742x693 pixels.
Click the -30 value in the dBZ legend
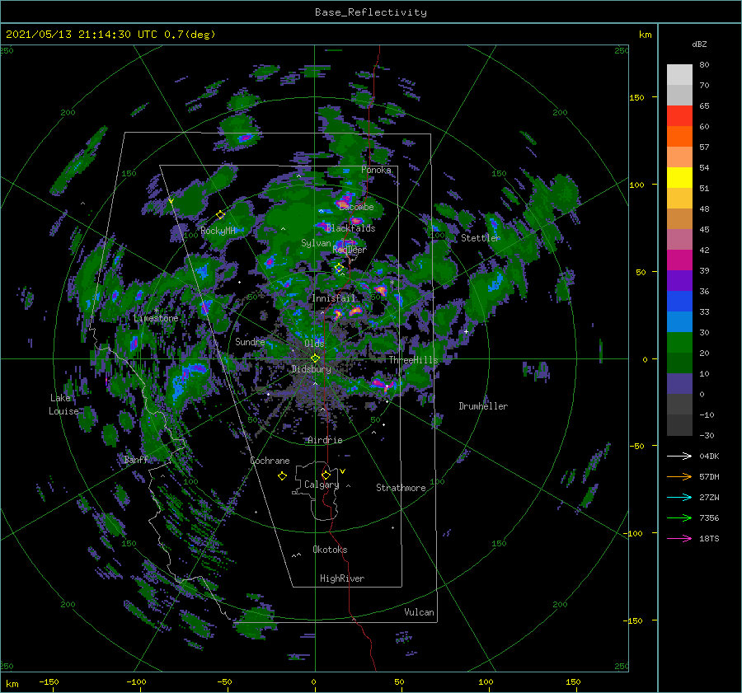coord(707,435)
